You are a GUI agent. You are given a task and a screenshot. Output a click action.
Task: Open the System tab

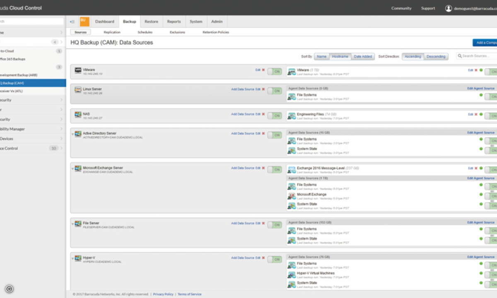(196, 22)
